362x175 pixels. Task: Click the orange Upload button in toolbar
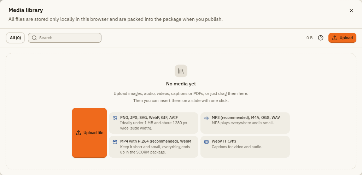pos(342,38)
